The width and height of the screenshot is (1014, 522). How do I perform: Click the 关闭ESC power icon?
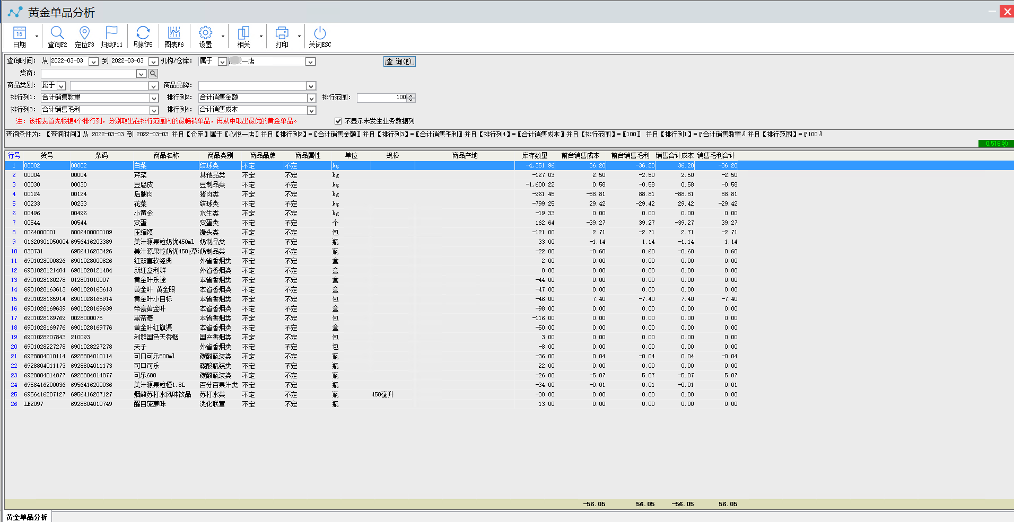click(x=320, y=36)
